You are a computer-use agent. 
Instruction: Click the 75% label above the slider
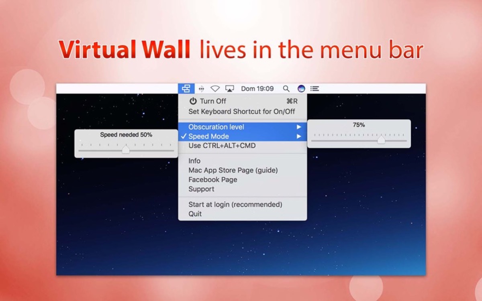coord(359,125)
